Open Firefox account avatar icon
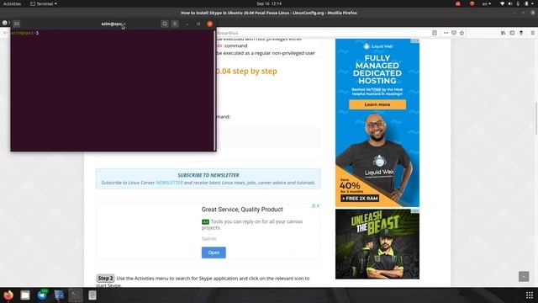Screen dimensions: 538x303 pos(521,33)
